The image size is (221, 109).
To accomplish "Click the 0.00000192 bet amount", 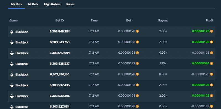I will [127, 64].
